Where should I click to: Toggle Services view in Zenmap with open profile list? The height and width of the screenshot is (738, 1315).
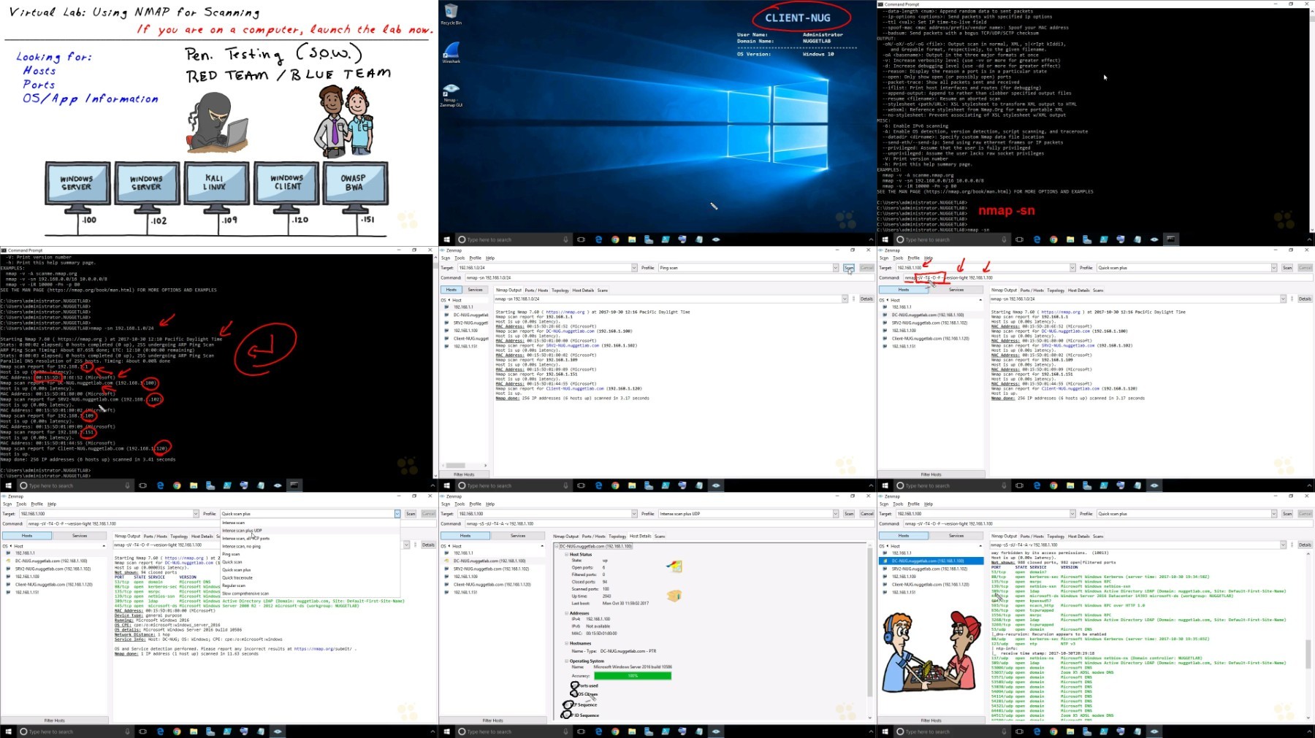point(80,536)
